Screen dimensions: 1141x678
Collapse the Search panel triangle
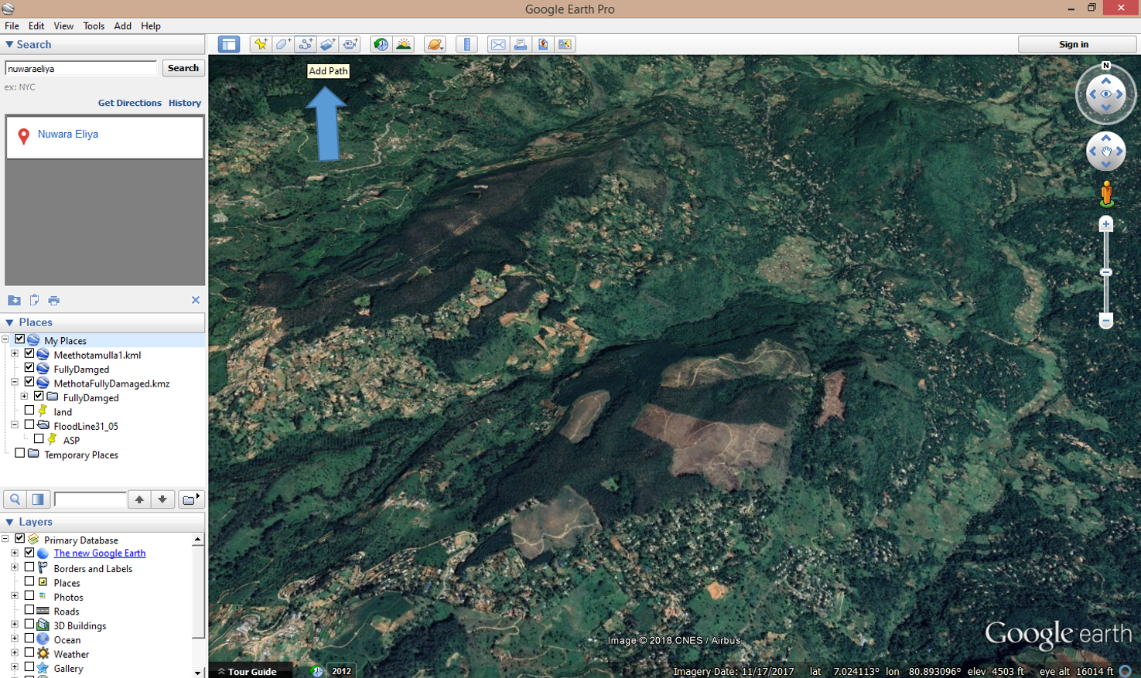pyautogui.click(x=9, y=45)
